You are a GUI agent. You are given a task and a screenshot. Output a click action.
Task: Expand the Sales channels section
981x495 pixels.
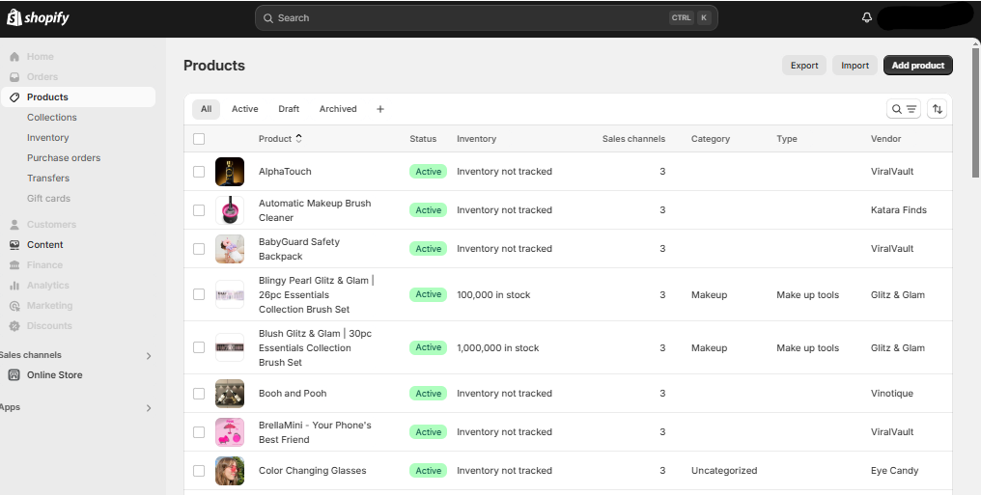(x=149, y=356)
